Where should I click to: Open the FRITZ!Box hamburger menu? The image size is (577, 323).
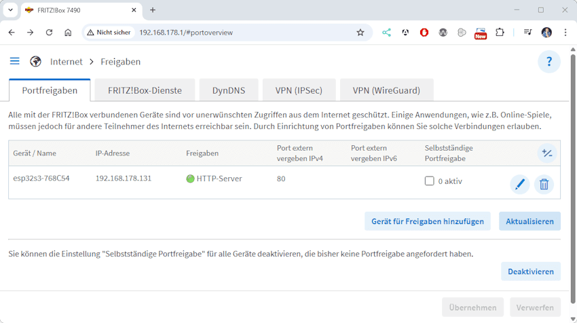(14, 62)
